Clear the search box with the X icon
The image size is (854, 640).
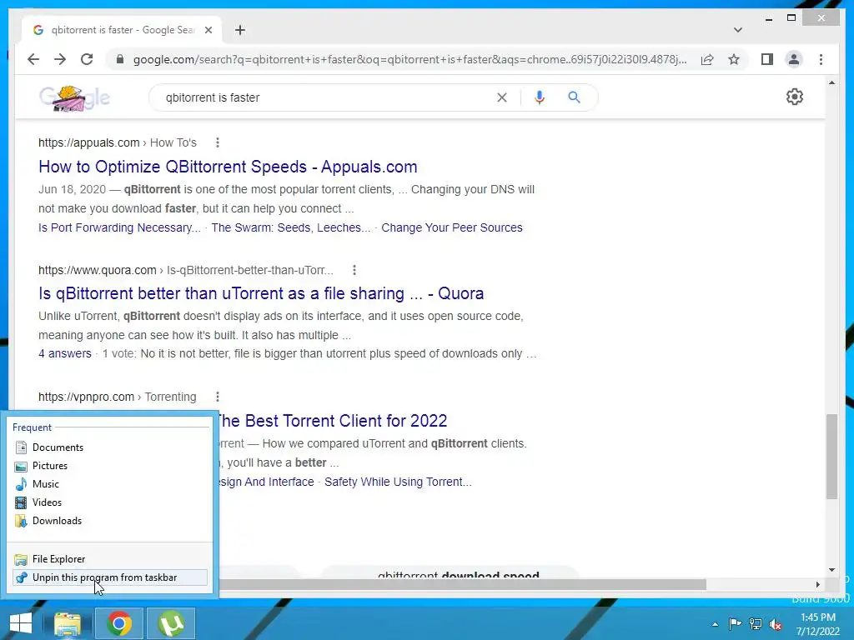tap(501, 97)
